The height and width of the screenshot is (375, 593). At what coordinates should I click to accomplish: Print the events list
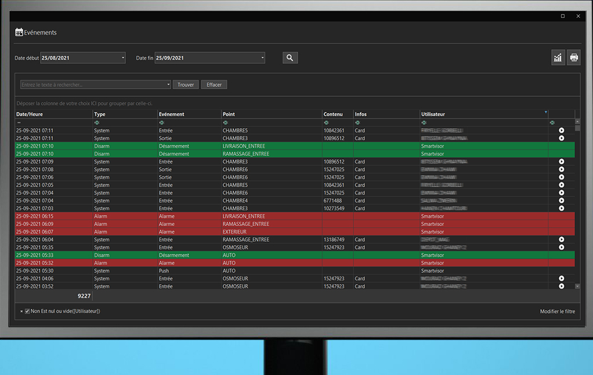coord(574,57)
